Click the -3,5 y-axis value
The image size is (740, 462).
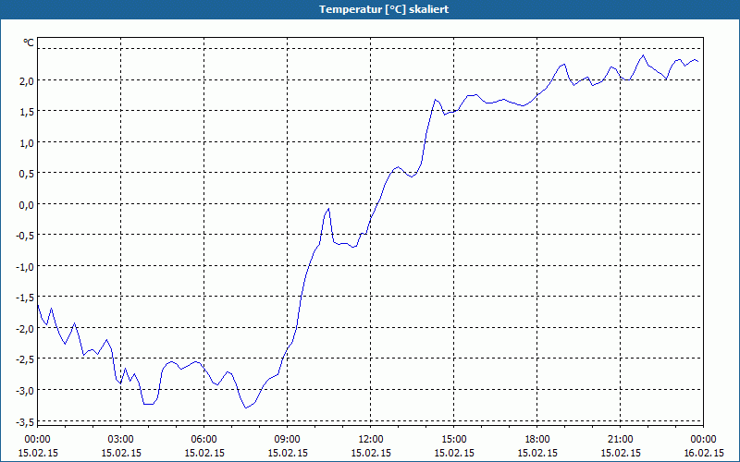click(x=26, y=421)
